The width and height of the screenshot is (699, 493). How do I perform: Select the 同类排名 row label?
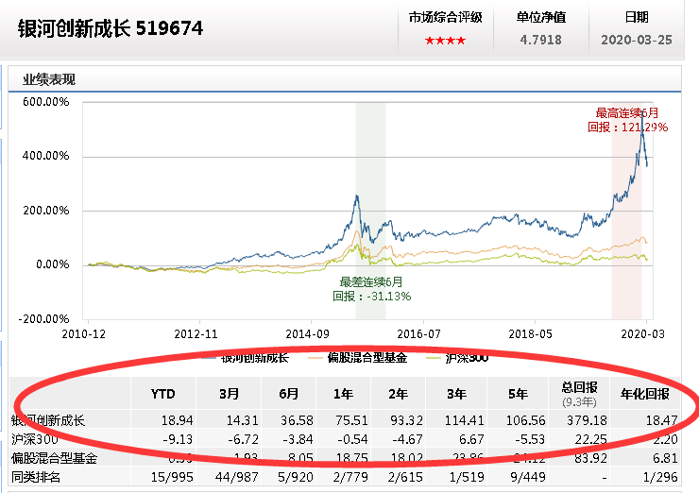(x=35, y=477)
